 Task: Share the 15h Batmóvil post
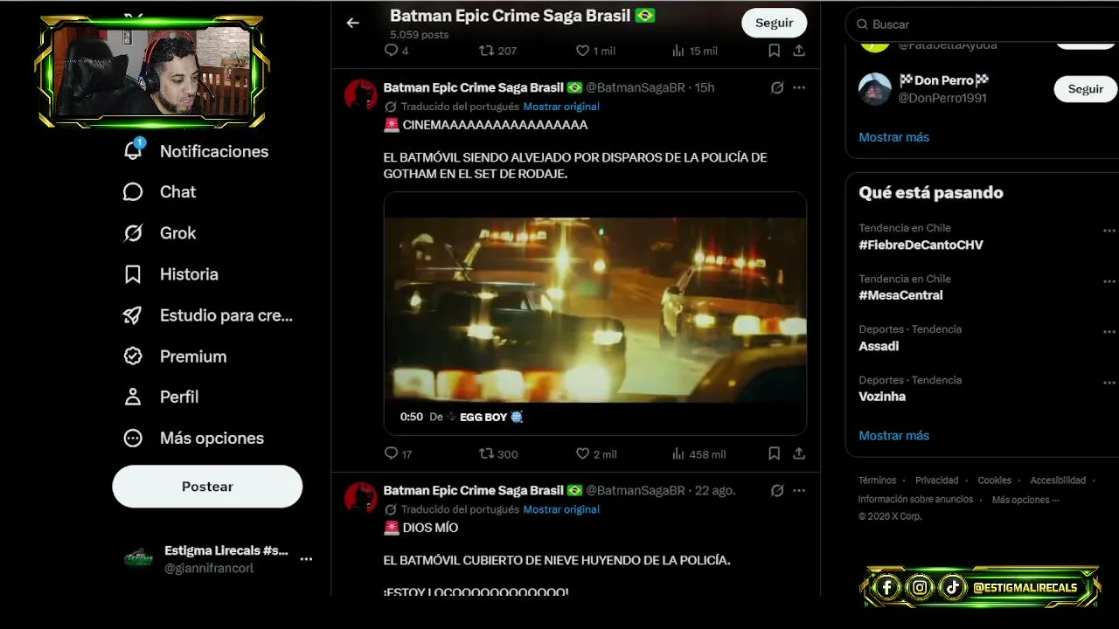(799, 453)
